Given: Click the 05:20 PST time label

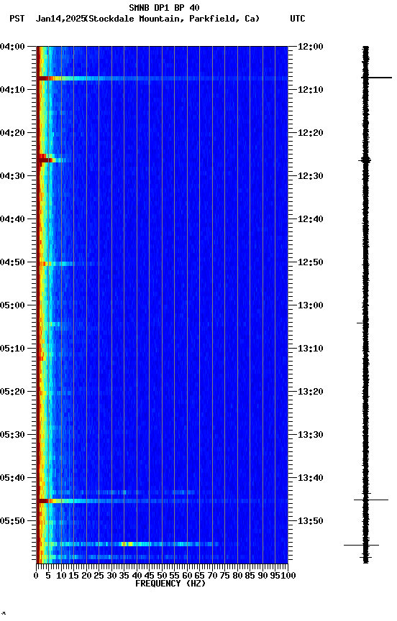Looking at the screenshot, I should [x=12, y=392].
